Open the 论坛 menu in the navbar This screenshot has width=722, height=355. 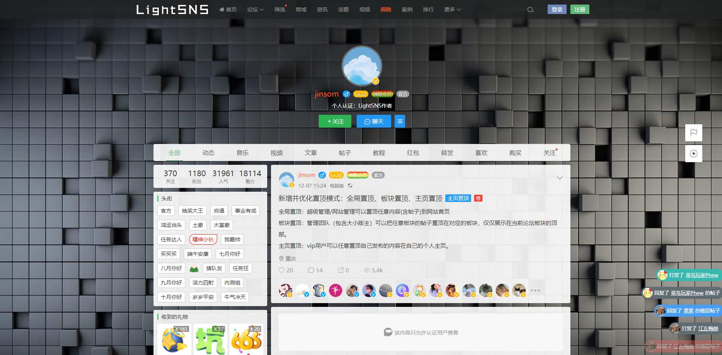255,9
